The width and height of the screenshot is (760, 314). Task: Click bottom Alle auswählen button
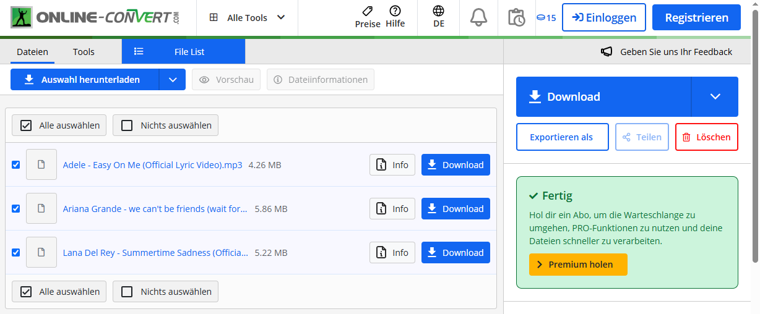tap(59, 292)
